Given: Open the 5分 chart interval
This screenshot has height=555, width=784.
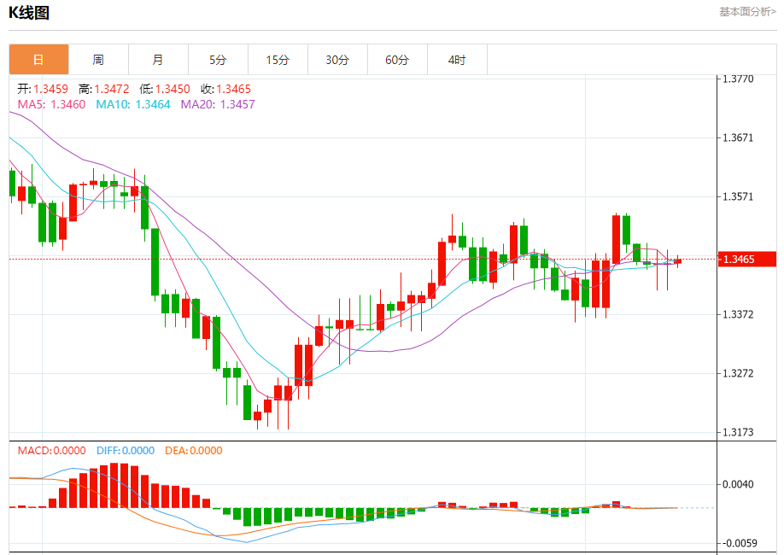Looking at the screenshot, I should coord(218,60).
